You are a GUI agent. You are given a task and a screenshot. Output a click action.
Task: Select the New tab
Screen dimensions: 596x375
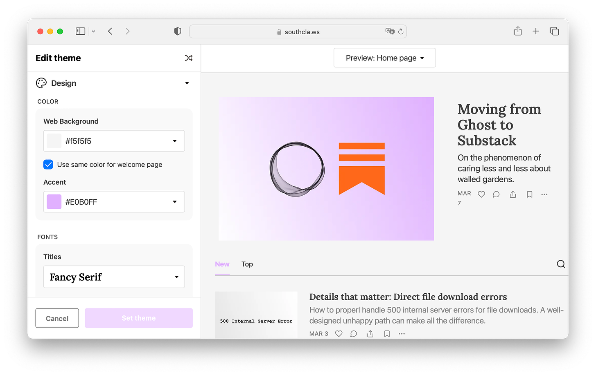coord(222,264)
